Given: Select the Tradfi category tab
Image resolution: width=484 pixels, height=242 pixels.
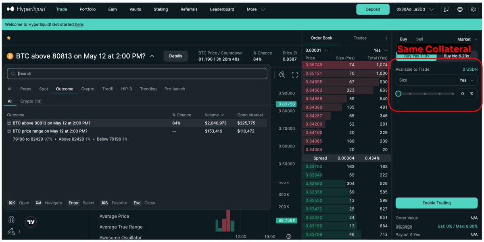Looking at the screenshot, I should click(x=108, y=89).
